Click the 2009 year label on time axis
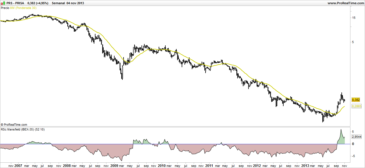Screen dimensions: 365x168 click(114, 165)
